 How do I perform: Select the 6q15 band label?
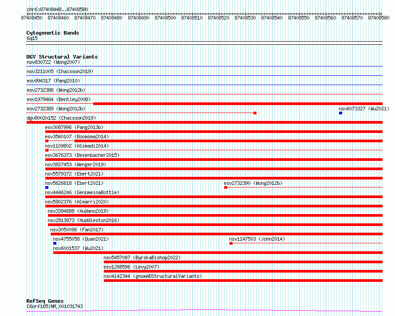pyautogui.click(x=32, y=38)
